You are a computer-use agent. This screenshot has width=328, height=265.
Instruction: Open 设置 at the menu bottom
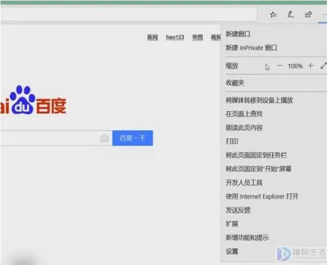point(232,251)
